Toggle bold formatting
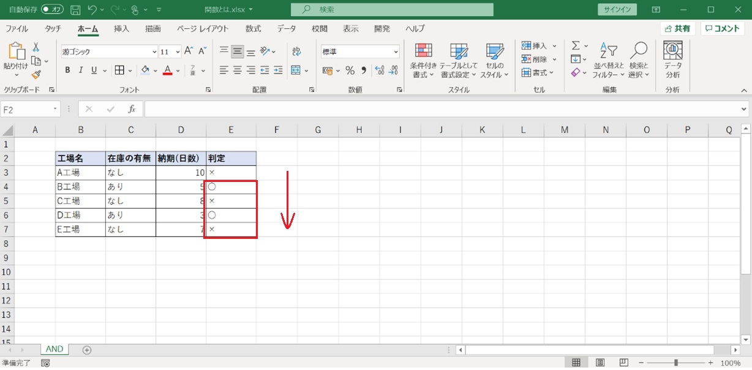 pos(67,70)
